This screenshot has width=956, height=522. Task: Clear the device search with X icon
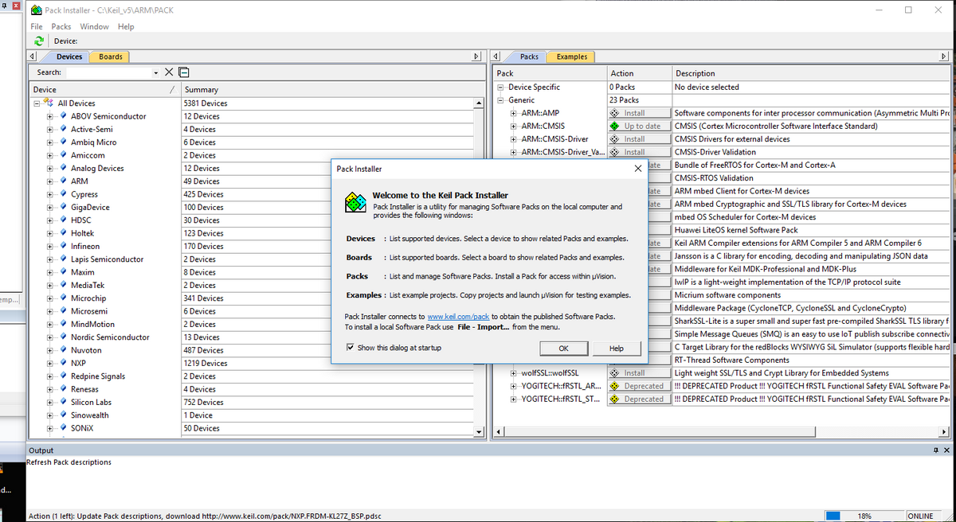(169, 72)
